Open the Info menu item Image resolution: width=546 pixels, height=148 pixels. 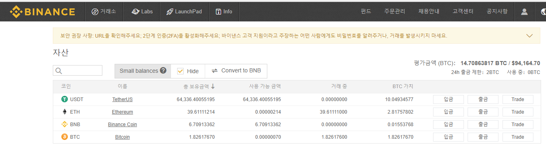(223, 12)
